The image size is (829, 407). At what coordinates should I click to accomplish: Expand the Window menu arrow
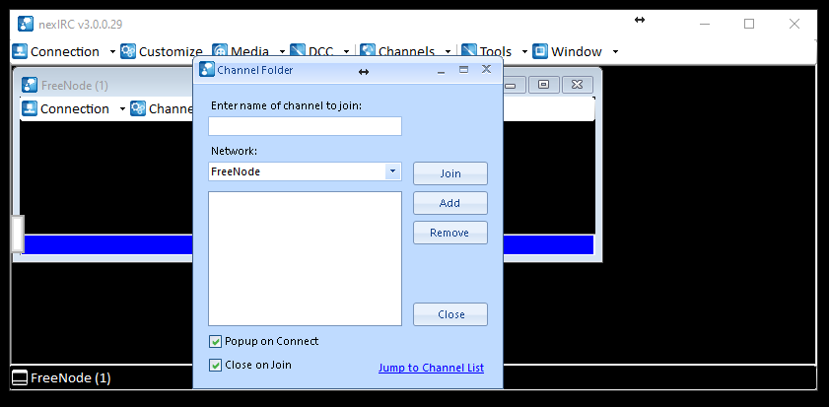coord(615,52)
